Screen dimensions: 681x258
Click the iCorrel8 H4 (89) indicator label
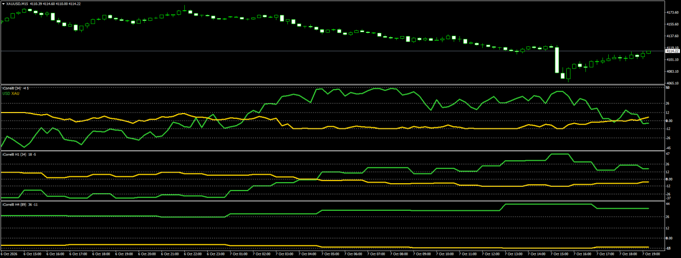click(x=14, y=204)
